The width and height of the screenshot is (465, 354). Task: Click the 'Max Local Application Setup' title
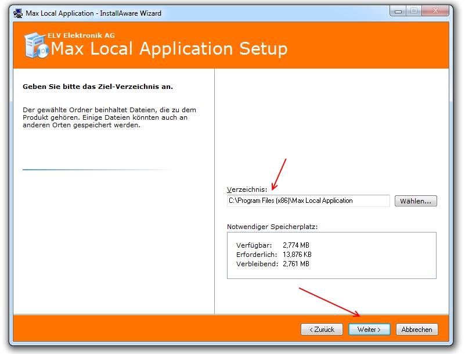click(169, 48)
